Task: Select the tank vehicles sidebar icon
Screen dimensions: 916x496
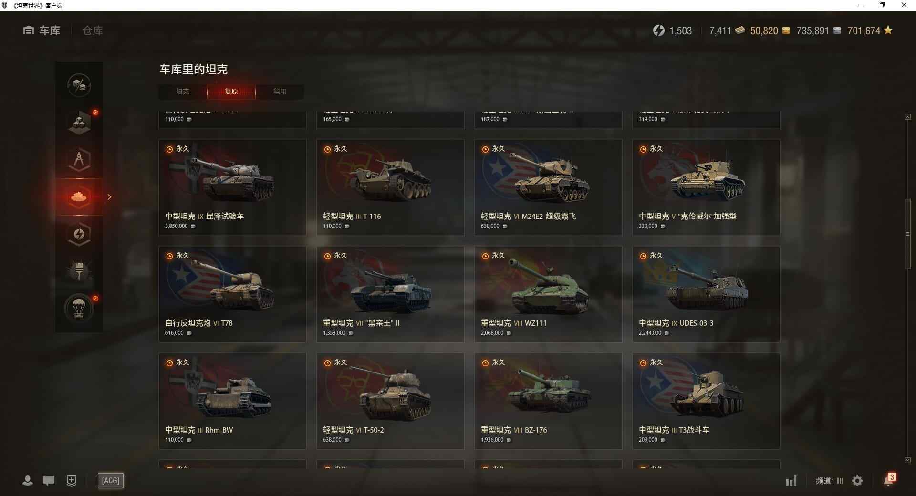Action: coord(79,197)
